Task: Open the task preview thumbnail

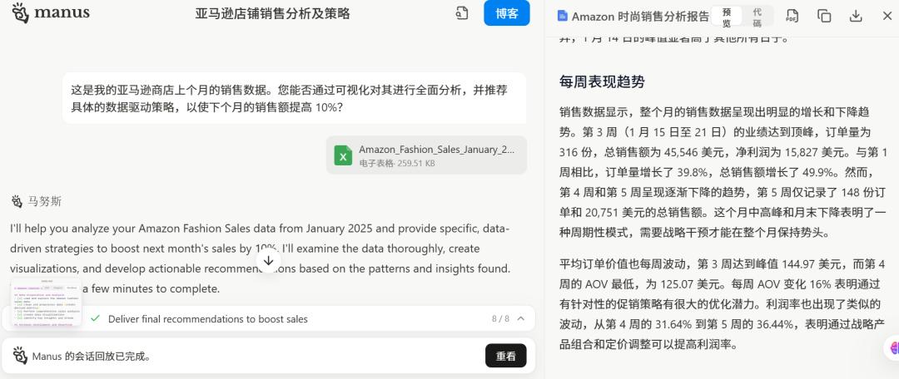Action: point(47,305)
